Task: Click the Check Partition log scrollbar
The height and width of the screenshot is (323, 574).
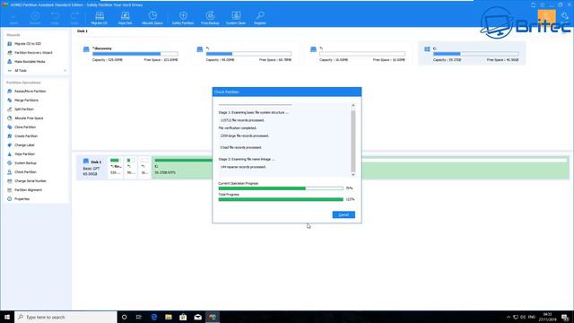Action: pyautogui.click(x=352, y=141)
